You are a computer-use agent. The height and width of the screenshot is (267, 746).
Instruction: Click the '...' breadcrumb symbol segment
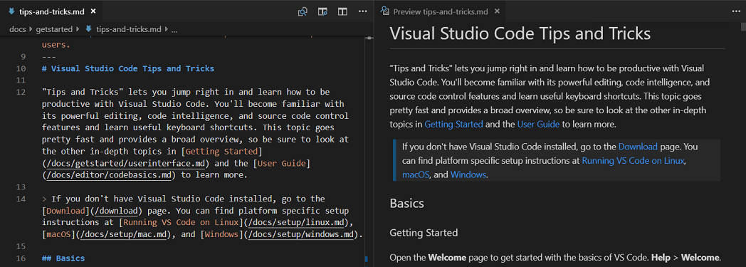tap(174, 29)
